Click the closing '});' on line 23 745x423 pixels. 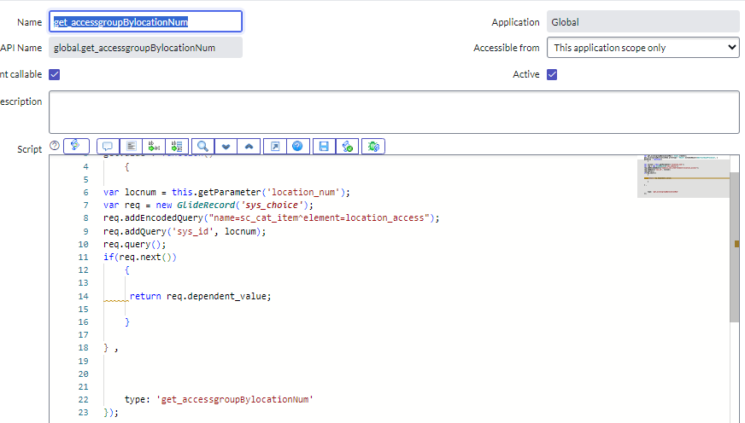click(x=111, y=413)
